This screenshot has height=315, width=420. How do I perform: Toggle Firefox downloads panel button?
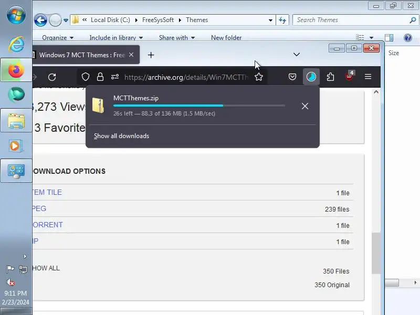coord(311,77)
